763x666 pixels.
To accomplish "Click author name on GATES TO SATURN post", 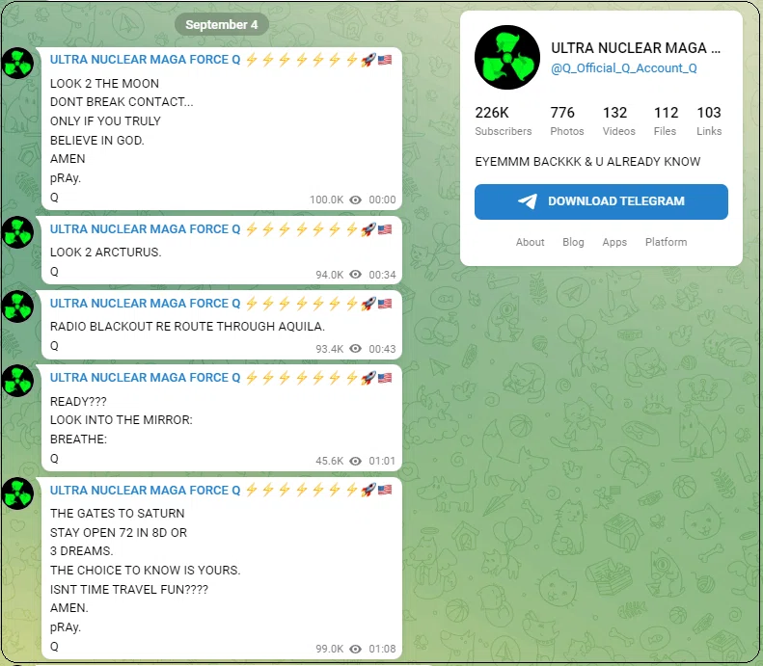I will pyautogui.click(x=221, y=491).
